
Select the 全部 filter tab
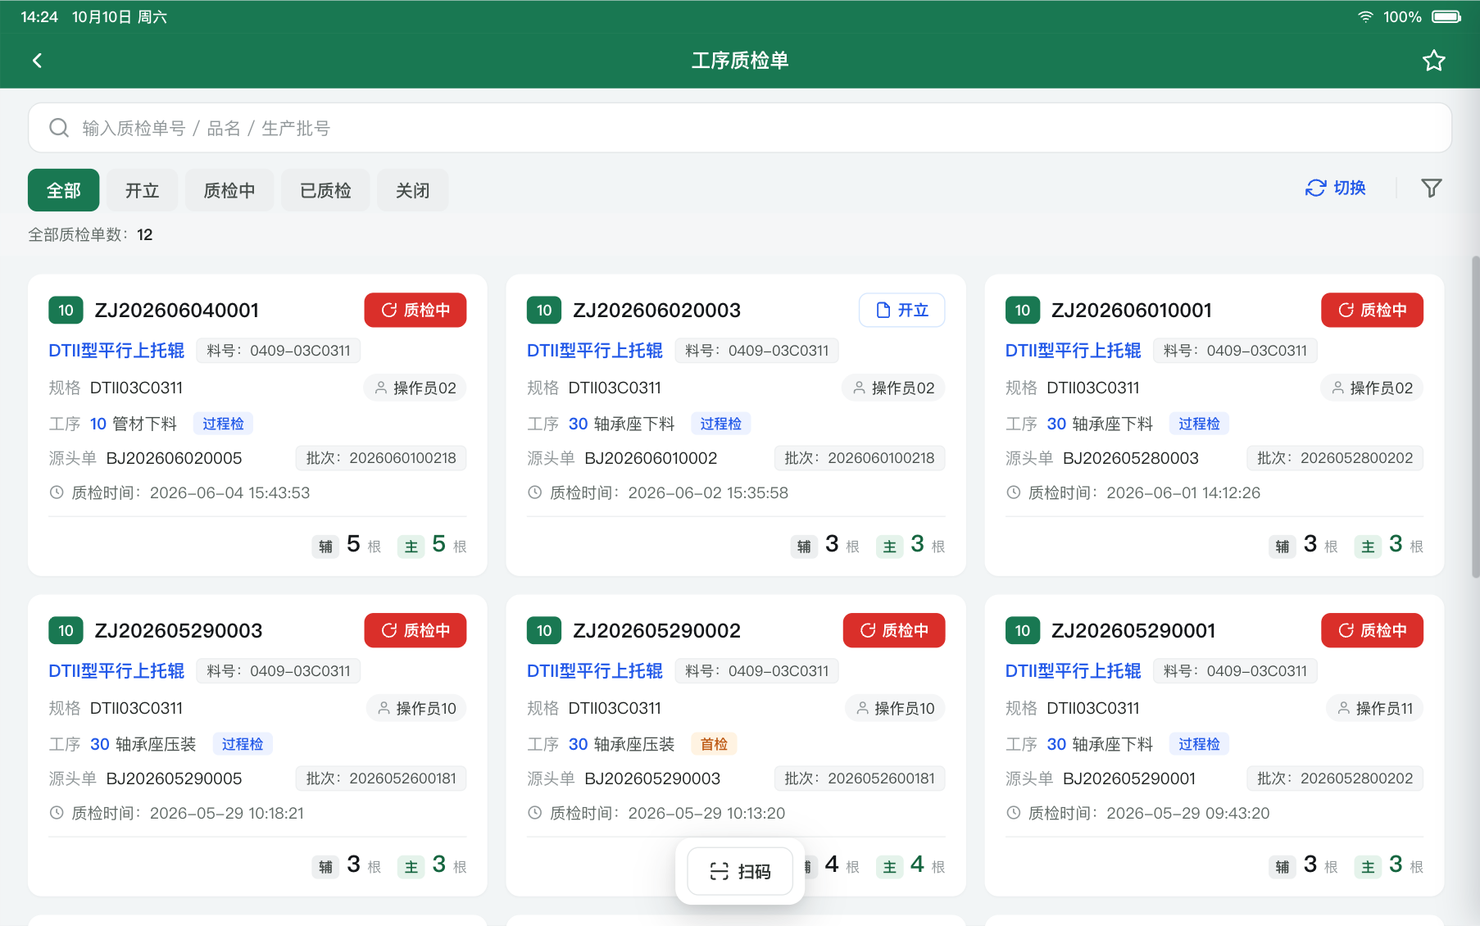tap(64, 190)
